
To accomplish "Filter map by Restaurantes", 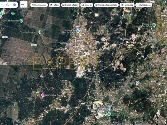I will tap(39, 5).
